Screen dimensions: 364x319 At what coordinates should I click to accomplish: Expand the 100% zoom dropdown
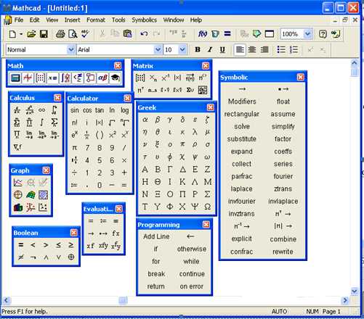point(307,34)
